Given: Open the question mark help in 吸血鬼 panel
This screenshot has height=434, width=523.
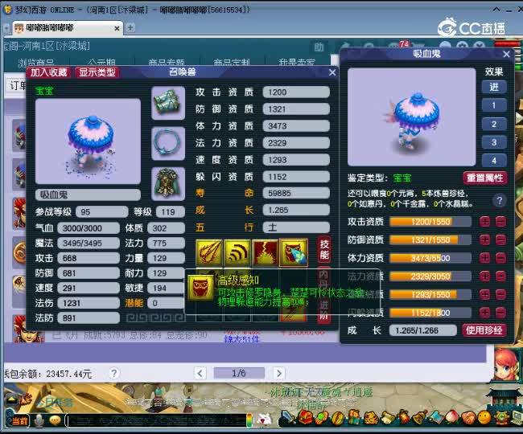Looking at the screenshot, I should pos(500,200).
